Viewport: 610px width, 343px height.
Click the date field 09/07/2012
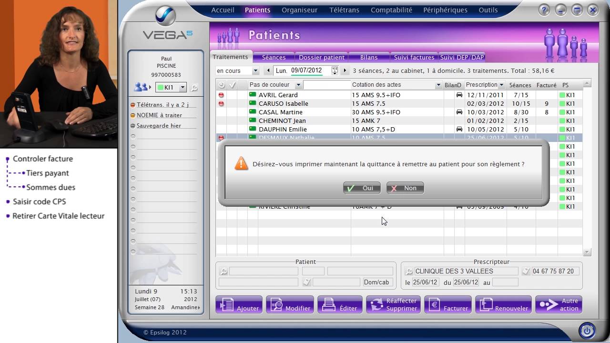(x=306, y=71)
